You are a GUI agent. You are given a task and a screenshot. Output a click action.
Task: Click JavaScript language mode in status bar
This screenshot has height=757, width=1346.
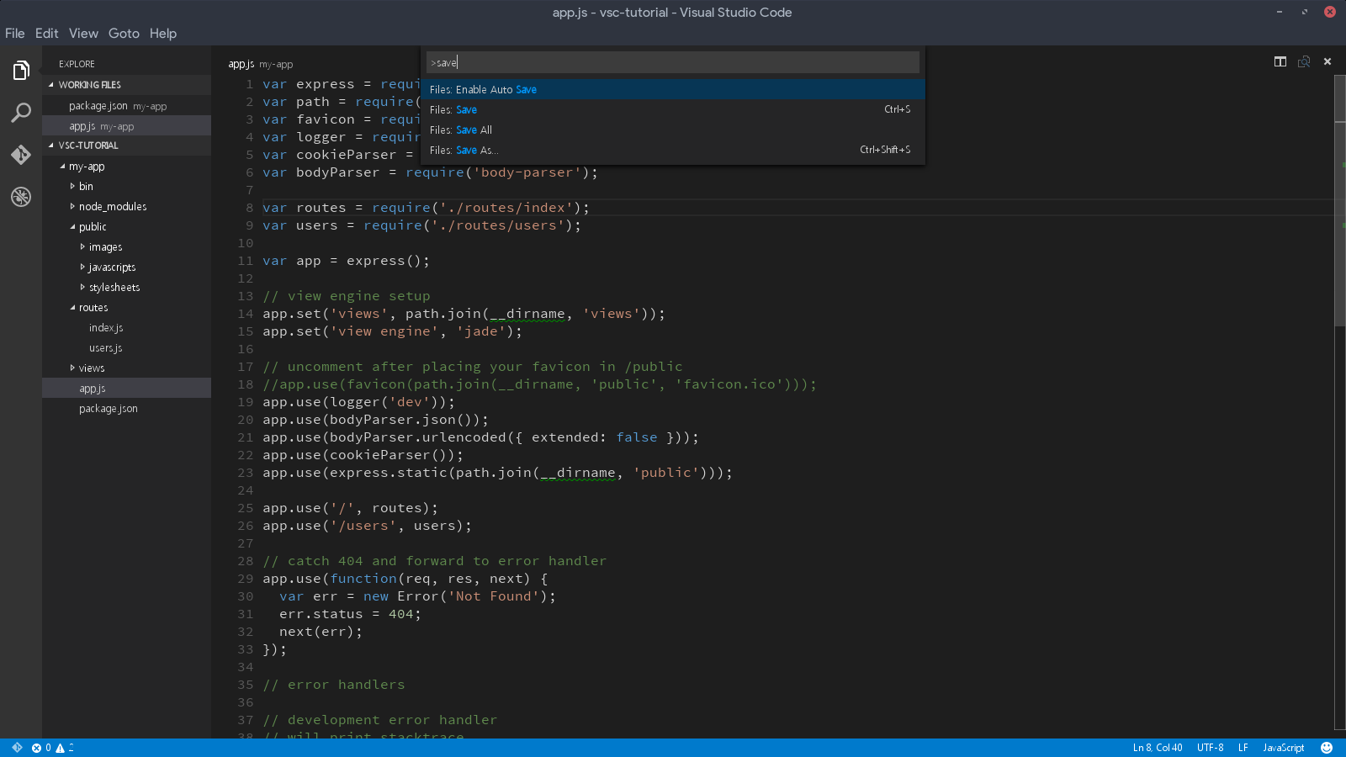pos(1284,748)
